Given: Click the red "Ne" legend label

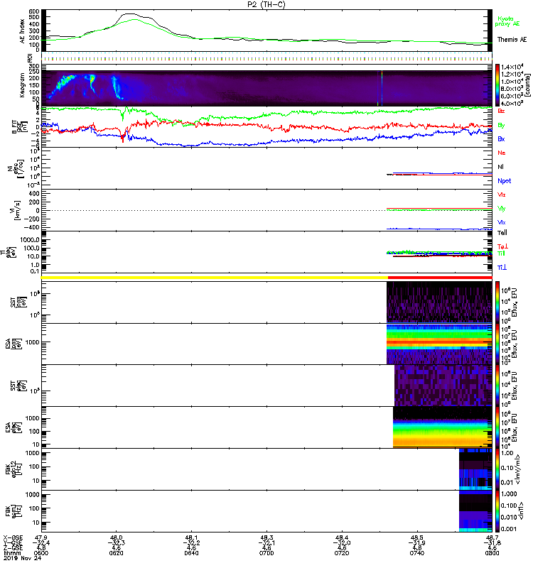Looking at the screenshot, I should coord(502,153).
